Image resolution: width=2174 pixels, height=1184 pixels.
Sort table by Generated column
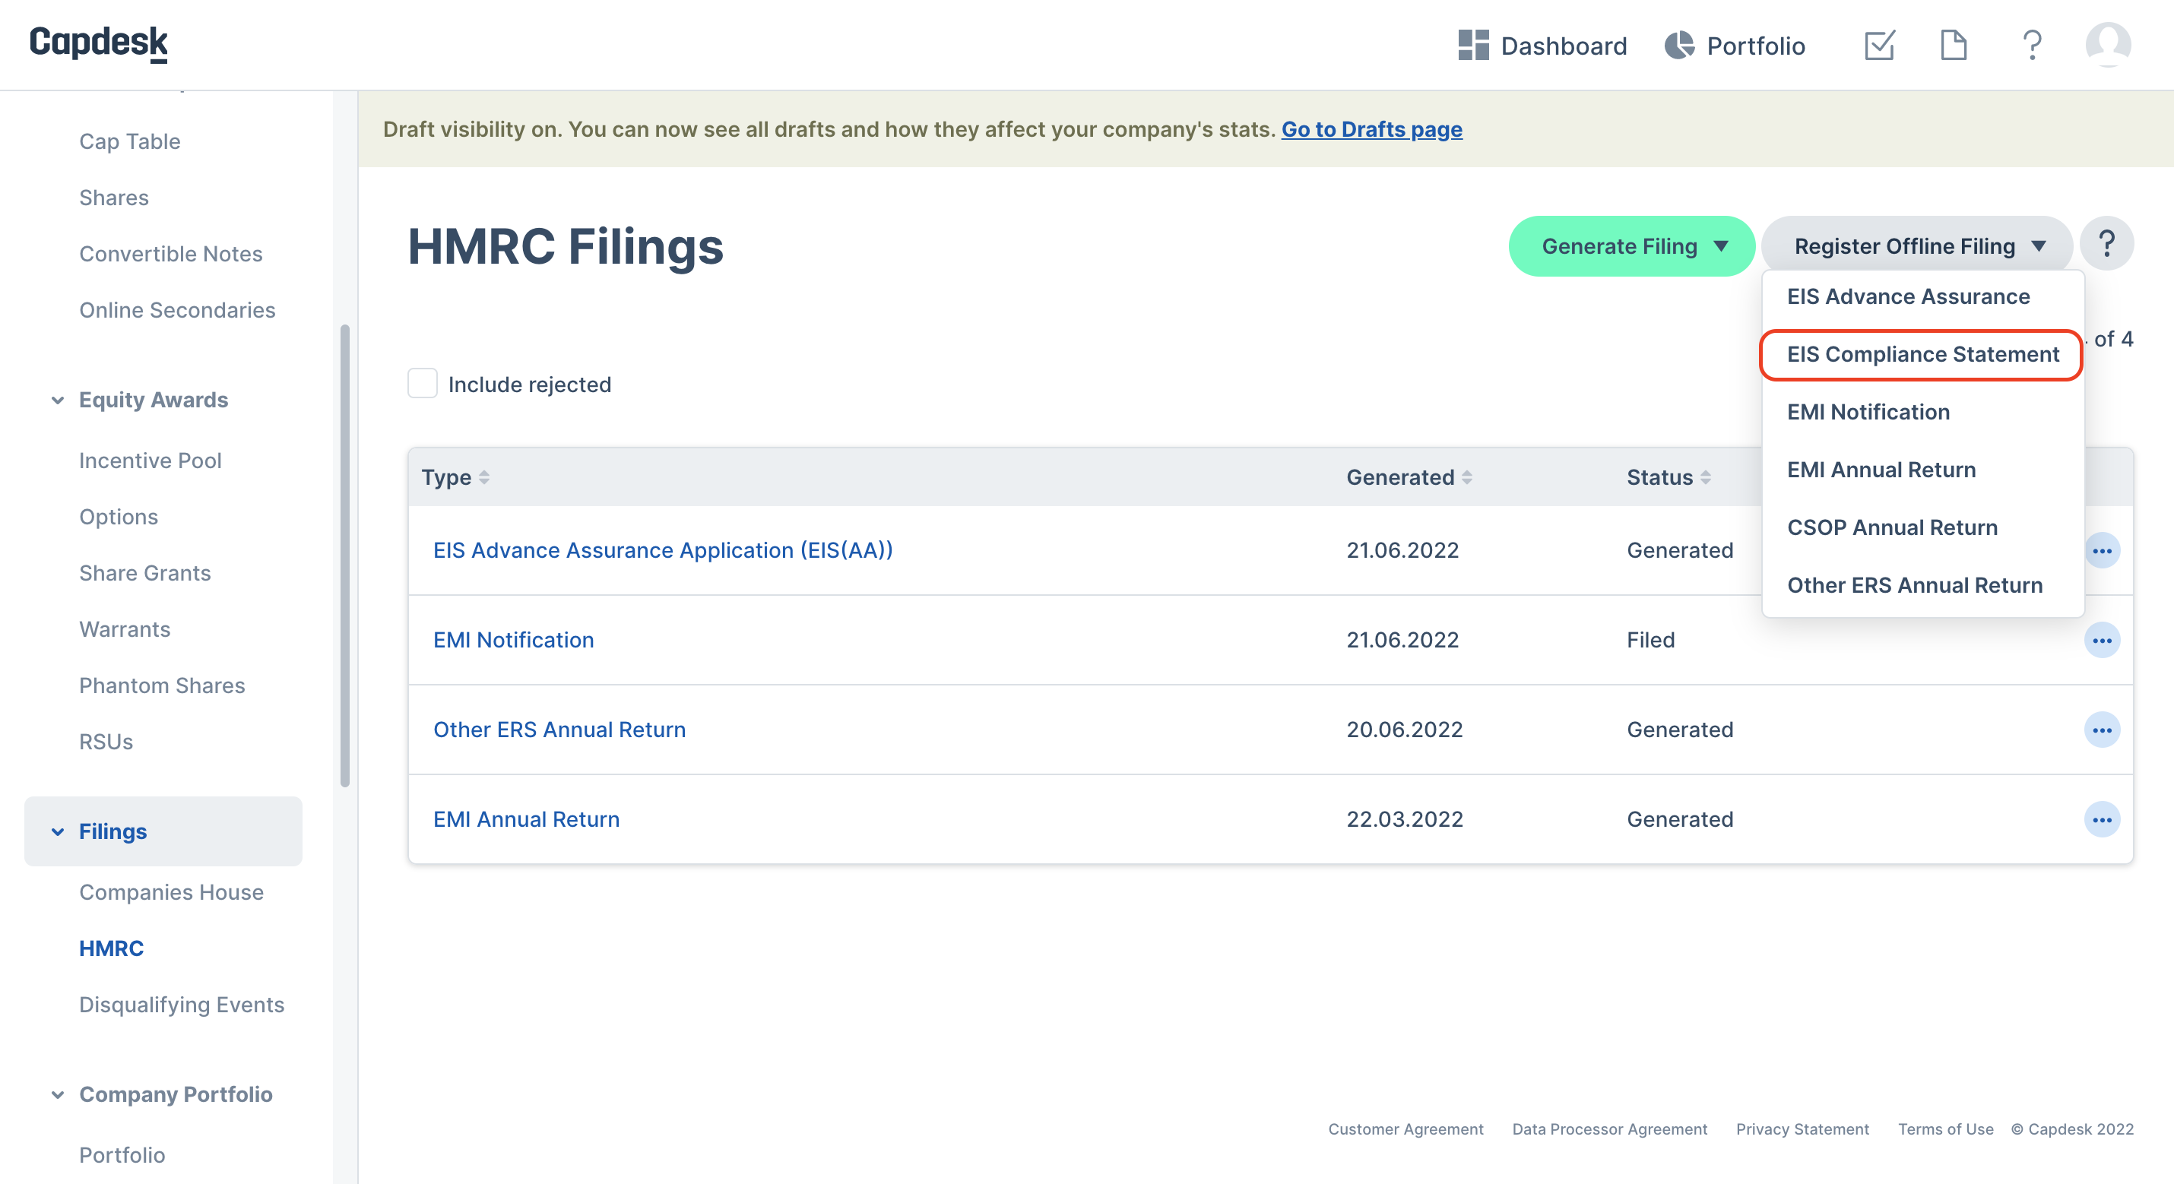[1409, 478]
